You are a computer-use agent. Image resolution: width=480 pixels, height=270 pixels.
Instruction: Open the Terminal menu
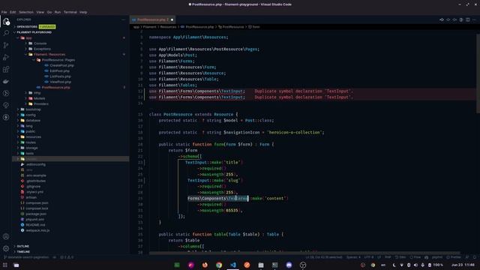(x=70, y=12)
